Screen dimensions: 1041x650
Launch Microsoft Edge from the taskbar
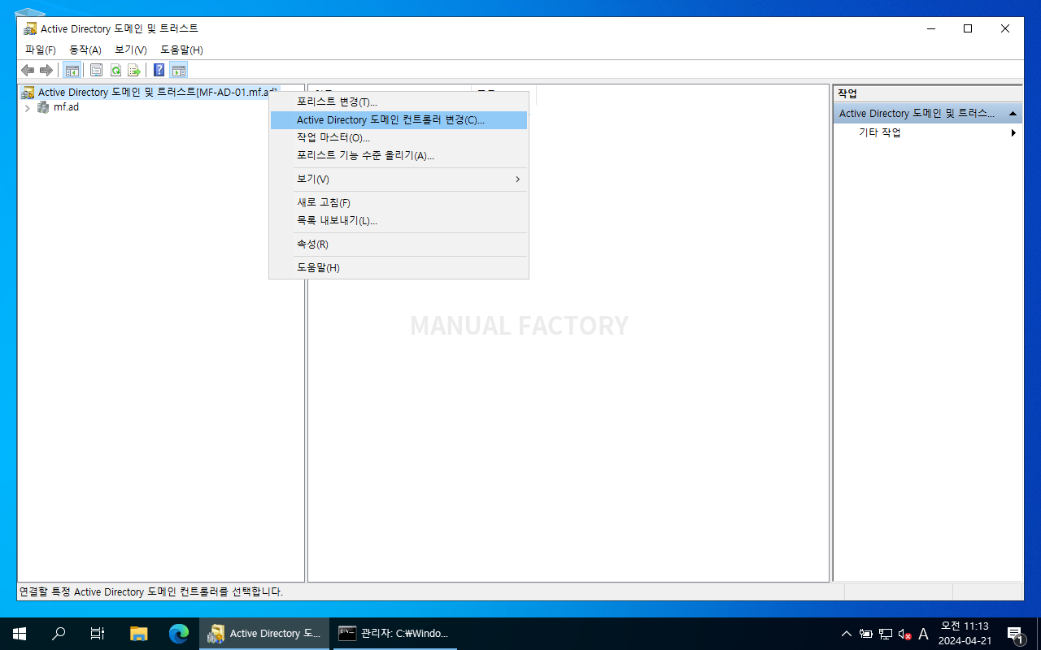pyautogui.click(x=178, y=634)
